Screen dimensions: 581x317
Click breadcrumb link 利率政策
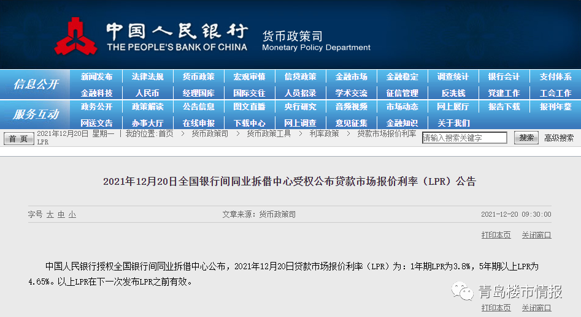pos(324,134)
